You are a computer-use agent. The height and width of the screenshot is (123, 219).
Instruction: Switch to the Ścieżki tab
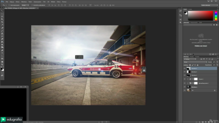197,57
